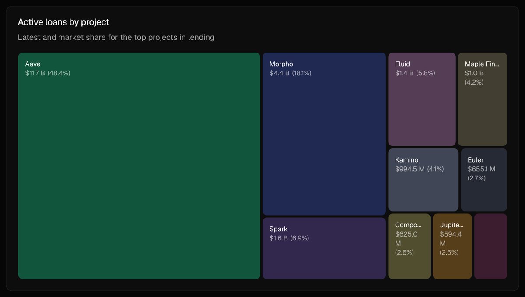Click the Fluid value '$1.4 B (5.8%)'
525x297 pixels.
(x=415, y=73)
